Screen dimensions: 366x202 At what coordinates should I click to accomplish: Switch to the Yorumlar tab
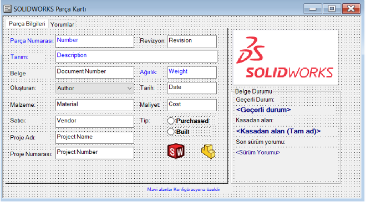62,24
